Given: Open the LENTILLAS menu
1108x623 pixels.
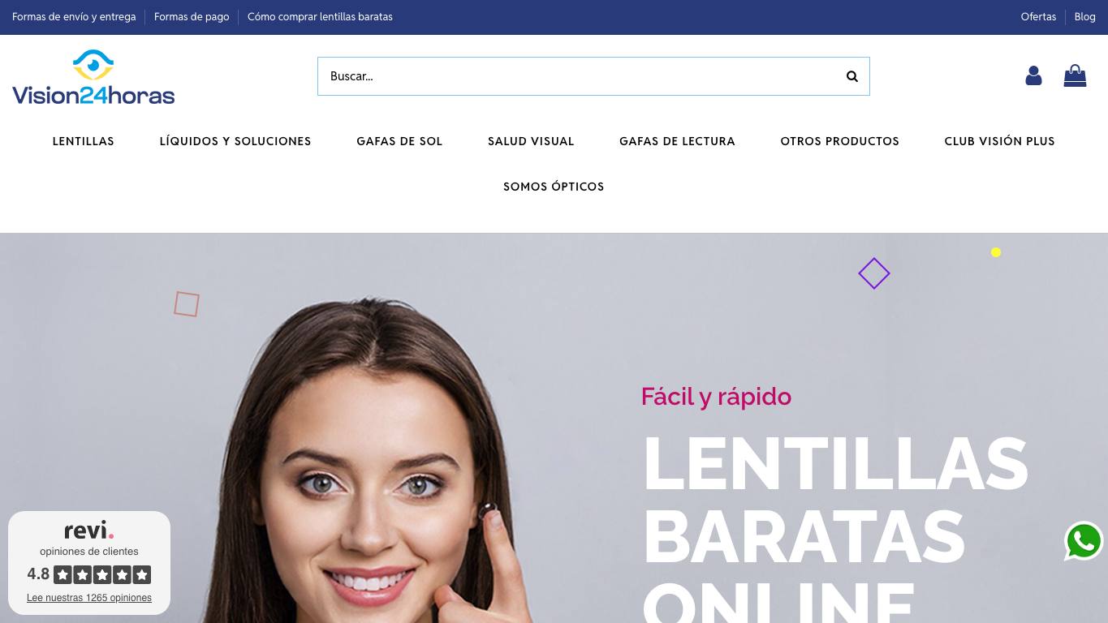Looking at the screenshot, I should coord(84,141).
